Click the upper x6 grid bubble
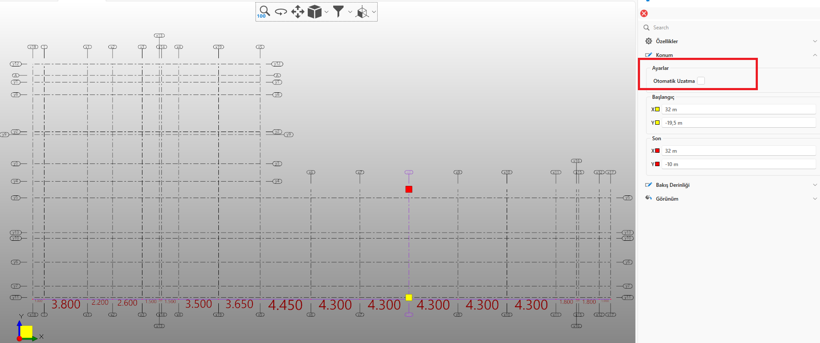The height and width of the screenshot is (343, 820). coord(311,172)
